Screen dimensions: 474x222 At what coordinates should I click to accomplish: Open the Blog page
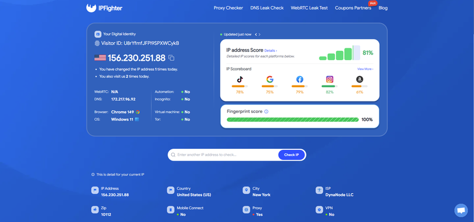tap(383, 8)
